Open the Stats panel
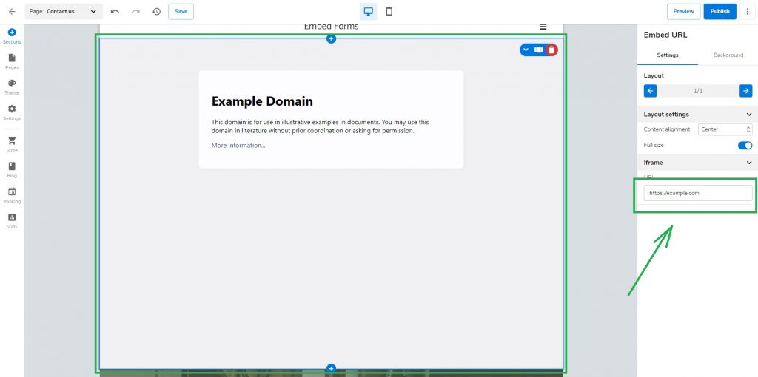Screen dimensions: 758x377 tap(12, 220)
